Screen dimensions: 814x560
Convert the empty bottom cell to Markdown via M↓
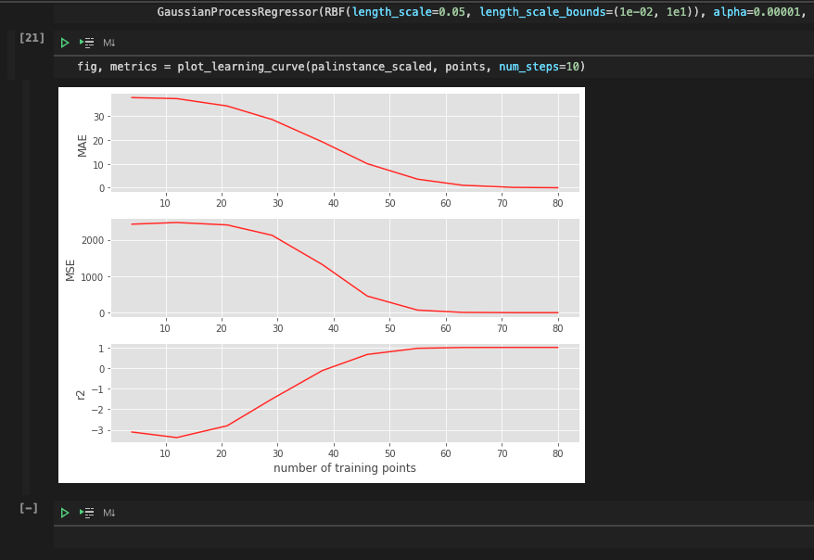109,513
